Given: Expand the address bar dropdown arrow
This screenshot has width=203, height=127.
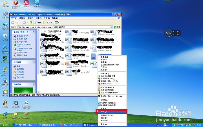Looking at the screenshot, I should tap(112, 27).
